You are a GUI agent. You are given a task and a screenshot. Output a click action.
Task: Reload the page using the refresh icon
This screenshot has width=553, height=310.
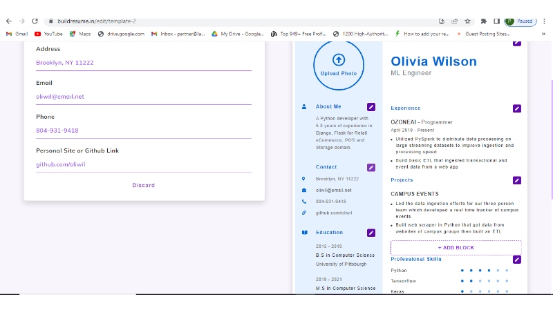pos(35,21)
